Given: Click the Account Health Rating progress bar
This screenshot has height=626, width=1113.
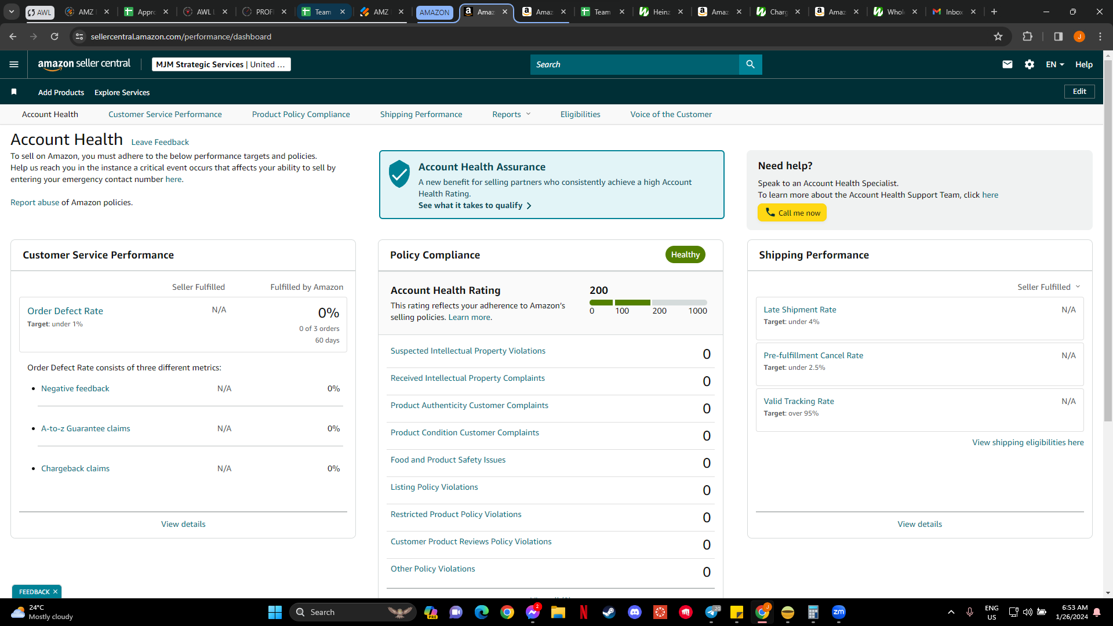Looking at the screenshot, I should (x=648, y=303).
